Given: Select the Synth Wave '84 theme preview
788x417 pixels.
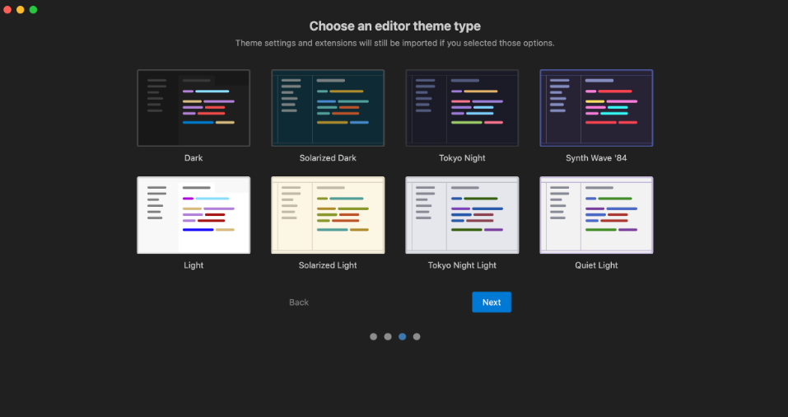Looking at the screenshot, I should pyautogui.click(x=596, y=108).
